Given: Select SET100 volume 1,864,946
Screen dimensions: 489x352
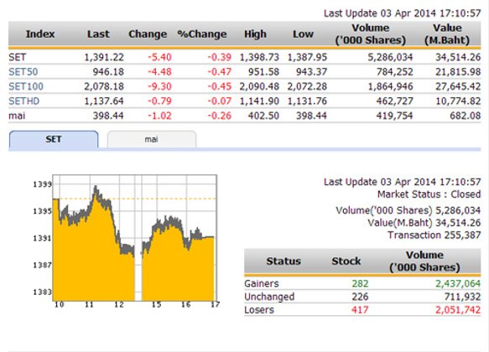Looking at the screenshot, I should pos(391,86).
